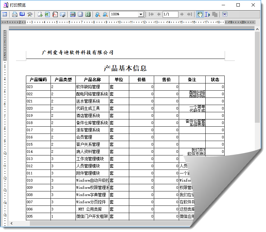Viewport: 266px width, 232px height.
Task: Click the zoom percentage text field
Action: point(124,14)
